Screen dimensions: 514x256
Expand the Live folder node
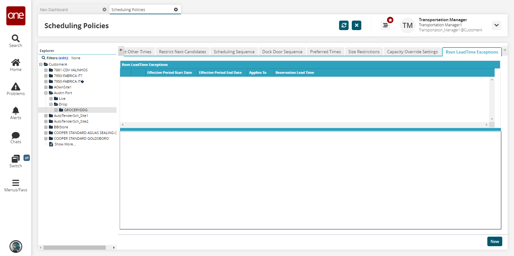pos(51,99)
